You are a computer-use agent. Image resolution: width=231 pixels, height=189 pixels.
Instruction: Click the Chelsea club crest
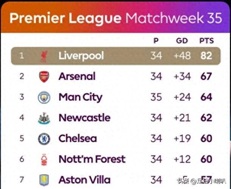[44, 139]
